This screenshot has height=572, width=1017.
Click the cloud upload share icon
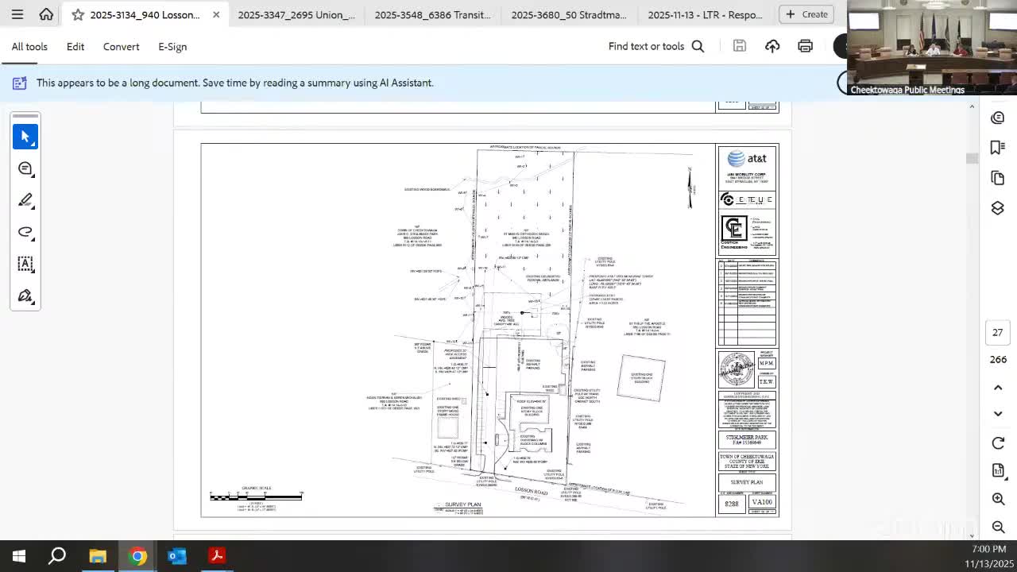tap(772, 46)
